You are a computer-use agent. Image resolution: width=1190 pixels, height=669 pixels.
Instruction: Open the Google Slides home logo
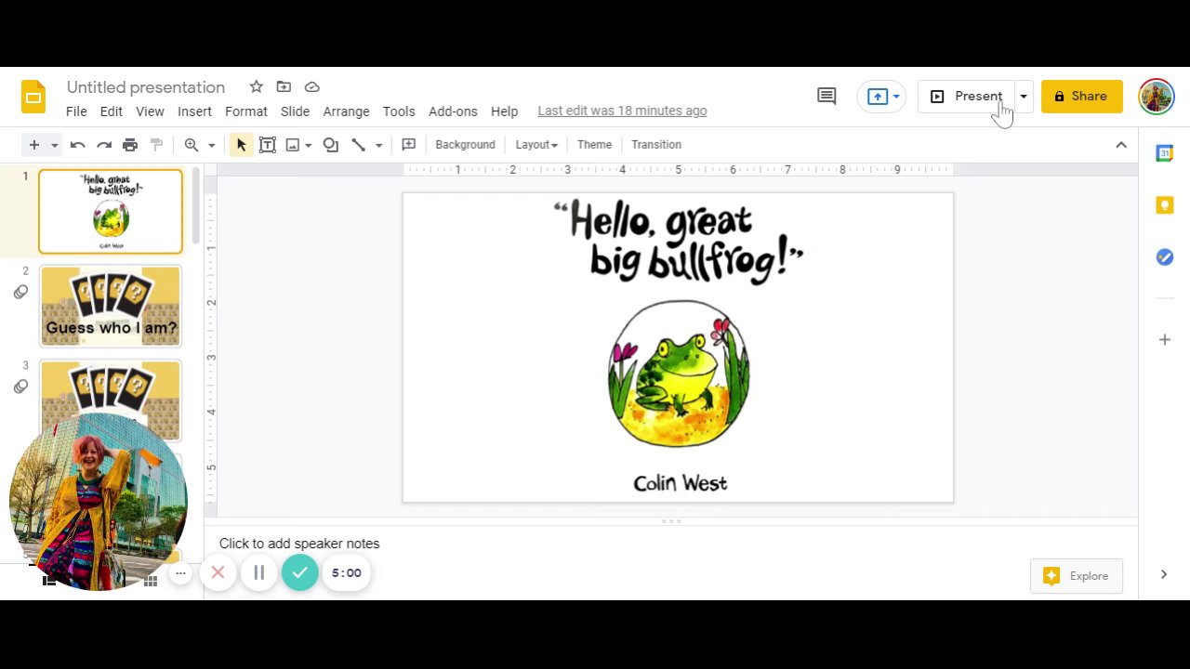coord(33,97)
